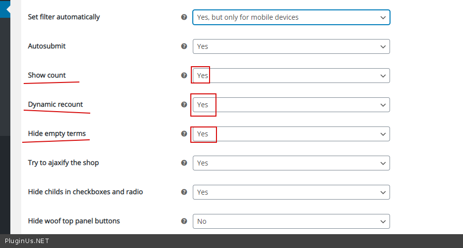Click help icon for Hide childs in checkboxes
The height and width of the screenshot is (248, 463).
(x=184, y=192)
